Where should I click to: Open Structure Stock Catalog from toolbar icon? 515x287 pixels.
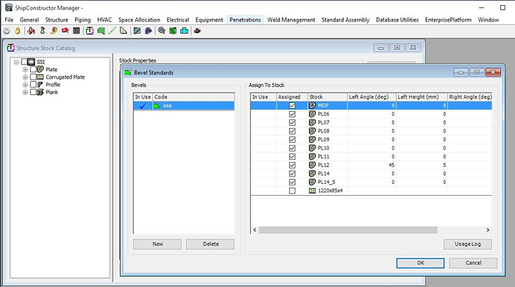pos(90,31)
